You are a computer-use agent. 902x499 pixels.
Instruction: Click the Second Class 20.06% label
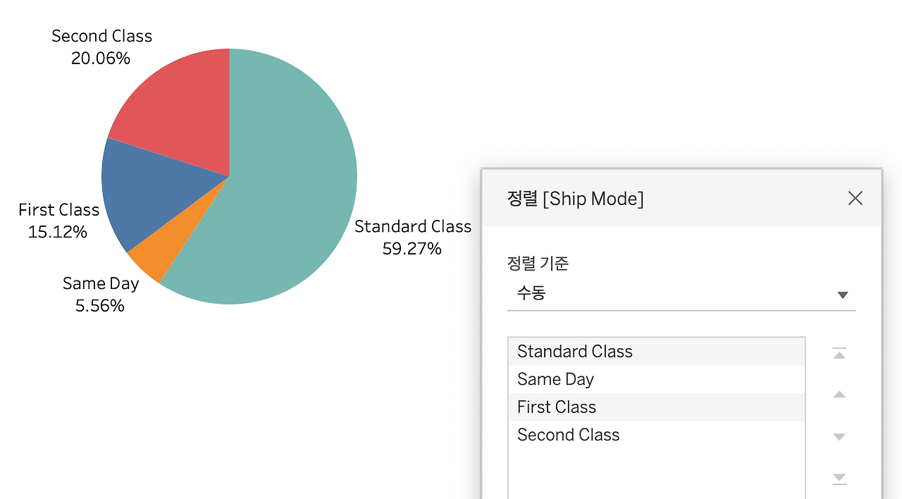tap(101, 47)
